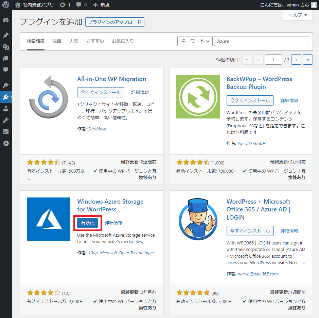Screen dimensions: 319x318
Task: Open the Pages sidebar icon
Action: click(6, 59)
